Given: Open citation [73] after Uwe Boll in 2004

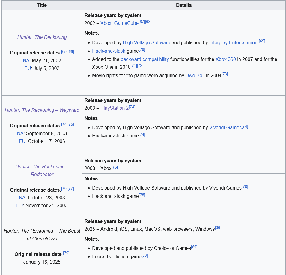Looking at the screenshot, I should coord(225,74).
